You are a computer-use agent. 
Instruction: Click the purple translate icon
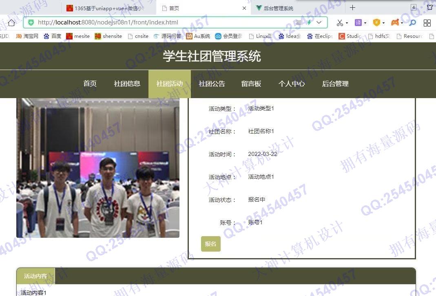pyautogui.click(x=358, y=22)
